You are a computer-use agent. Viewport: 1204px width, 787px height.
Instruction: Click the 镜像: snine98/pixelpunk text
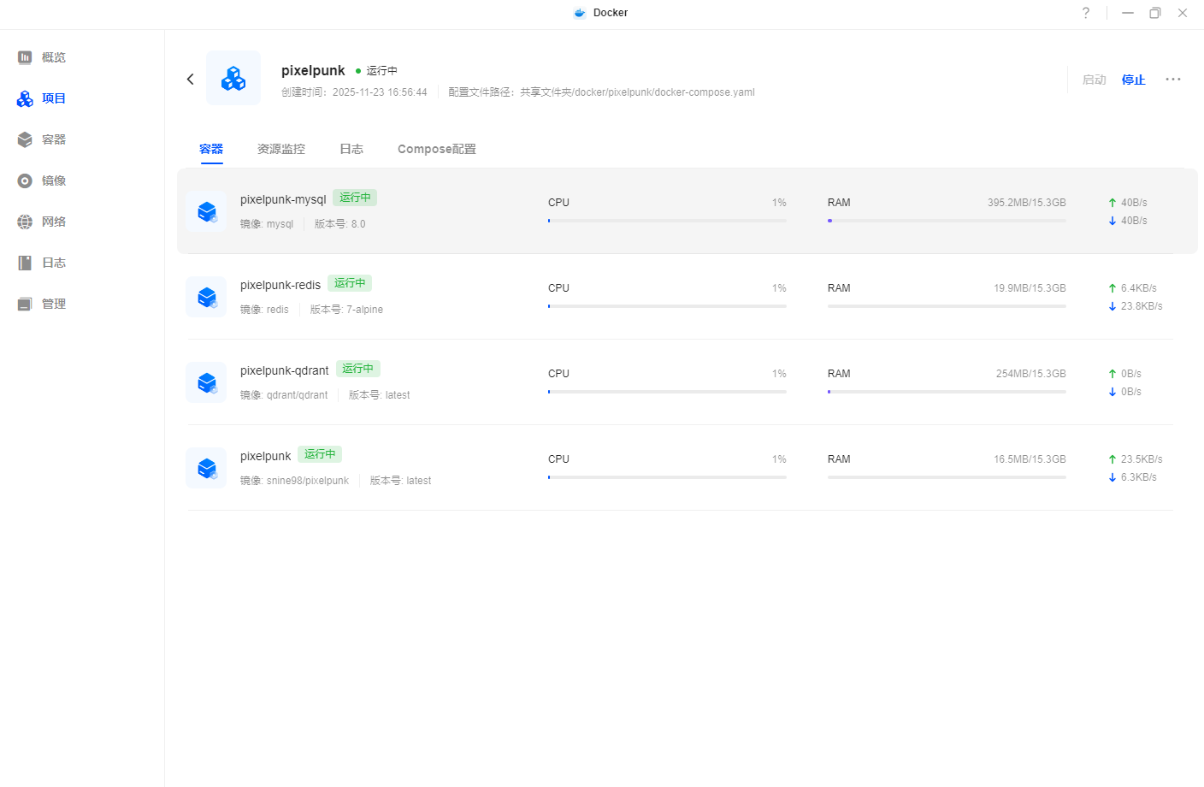coord(294,481)
